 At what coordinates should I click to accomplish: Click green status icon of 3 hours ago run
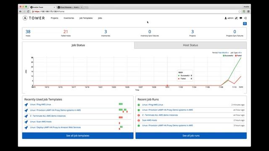pos(139,125)
